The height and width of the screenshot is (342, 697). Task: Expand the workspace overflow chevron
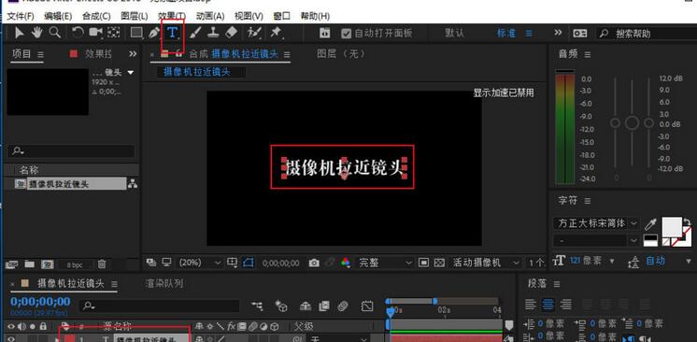click(558, 33)
